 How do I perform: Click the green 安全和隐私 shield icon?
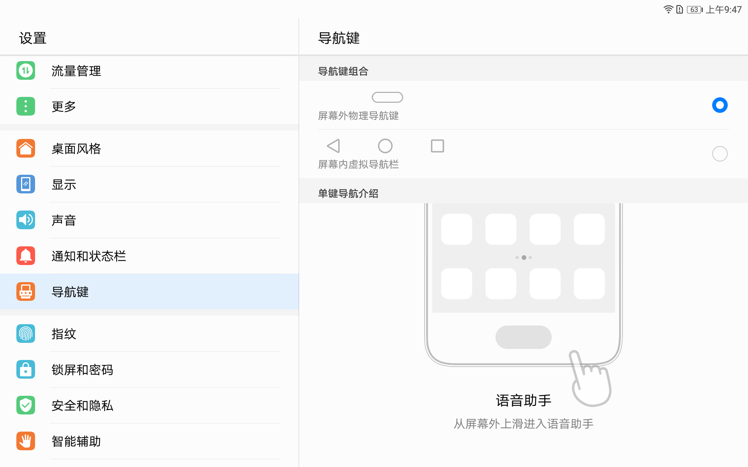26,405
